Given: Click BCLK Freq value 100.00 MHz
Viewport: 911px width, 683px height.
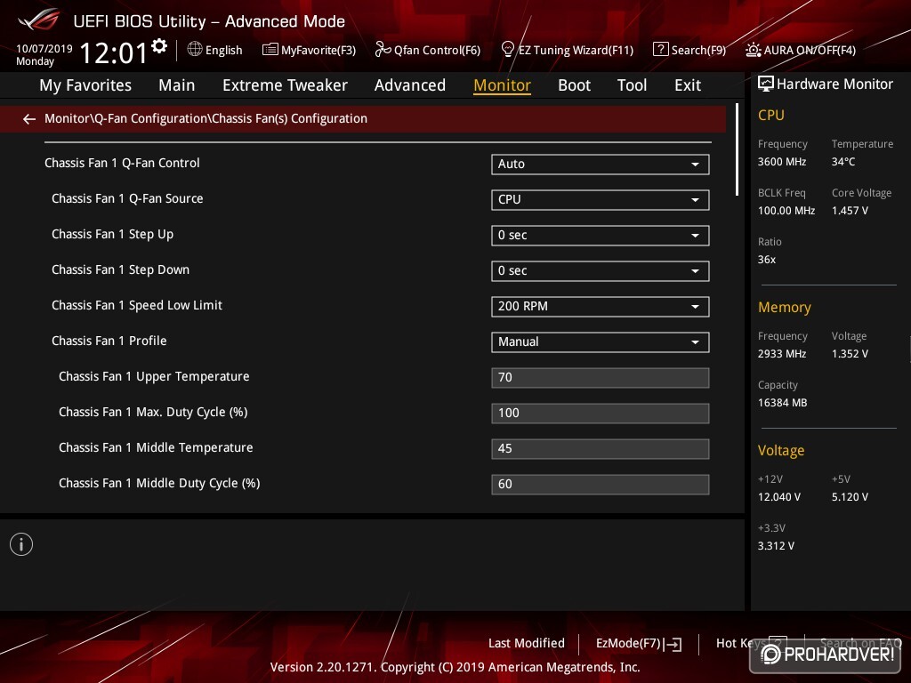Looking at the screenshot, I should (786, 210).
